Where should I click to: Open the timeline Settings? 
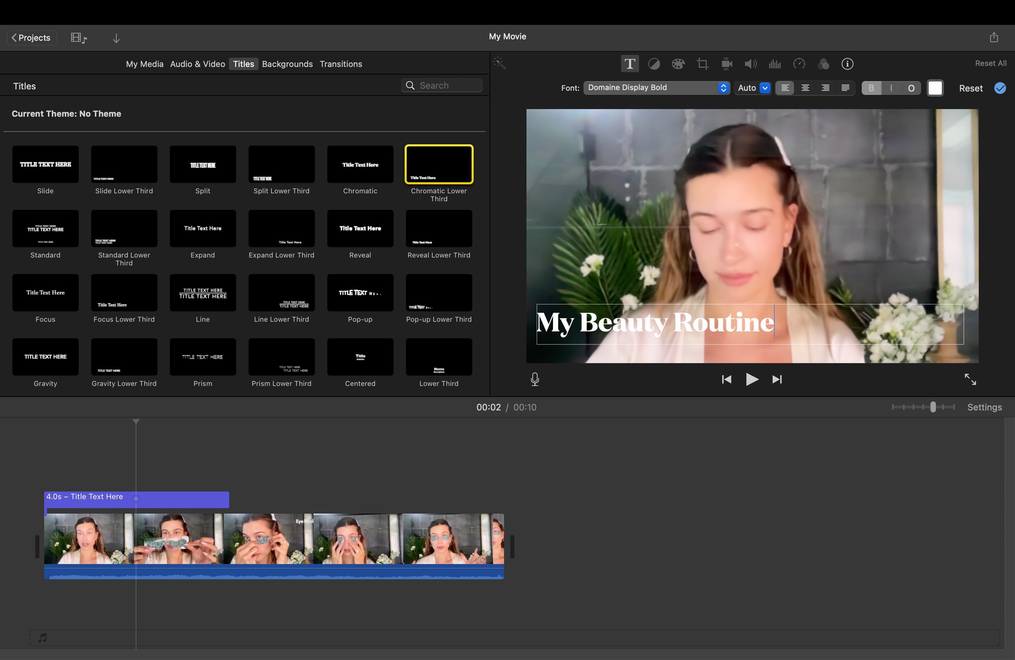pos(984,407)
